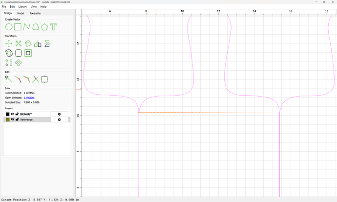Open the Move transform tool
The width and height of the screenshot is (337, 202).
click(9, 43)
